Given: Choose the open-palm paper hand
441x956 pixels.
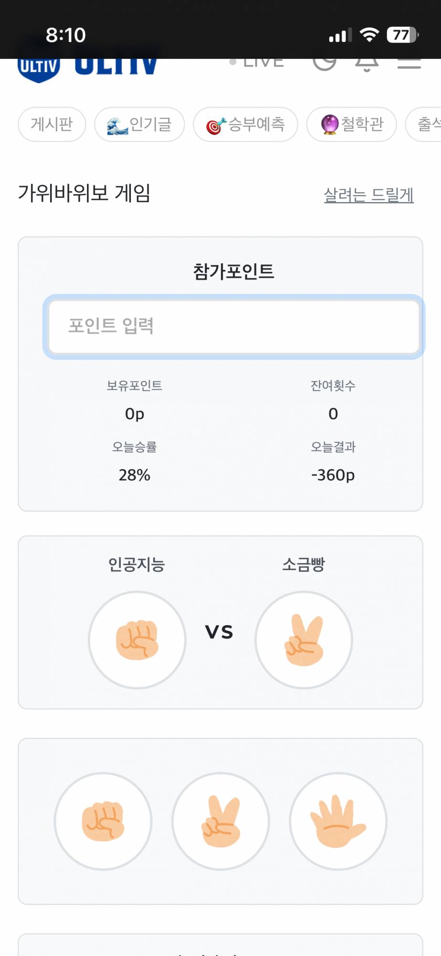Looking at the screenshot, I should [338, 821].
